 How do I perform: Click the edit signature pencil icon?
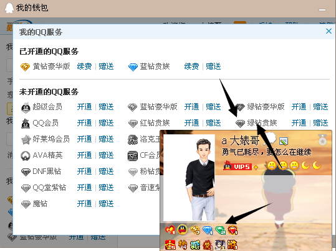(284, 141)
